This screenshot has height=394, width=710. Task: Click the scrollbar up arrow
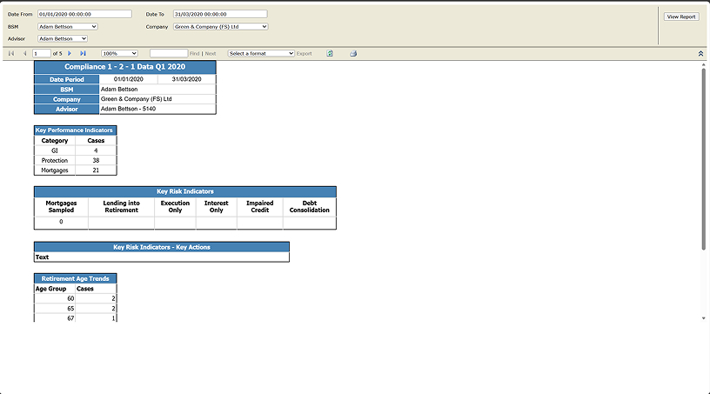click(703, 65)
